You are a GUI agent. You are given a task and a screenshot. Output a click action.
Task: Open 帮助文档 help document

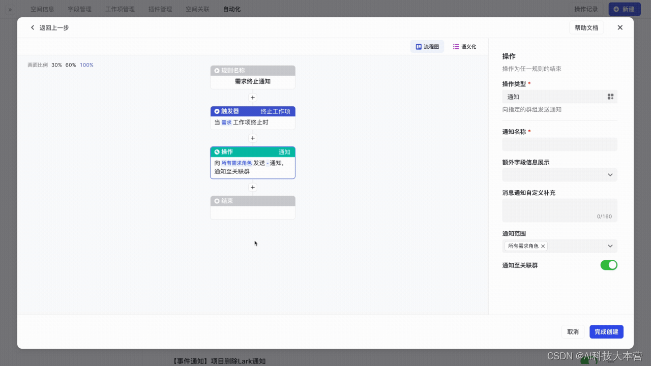click(586, 27)
